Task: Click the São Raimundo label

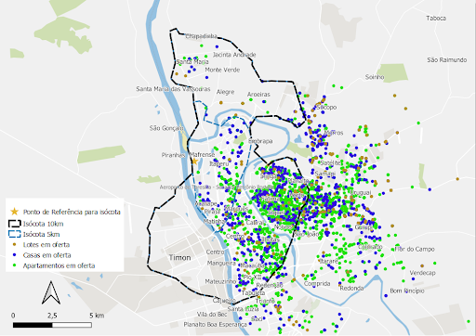Action: click(447, 60)
